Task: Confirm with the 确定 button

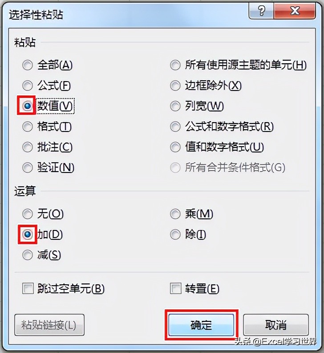Action: [x=201, y=325]
